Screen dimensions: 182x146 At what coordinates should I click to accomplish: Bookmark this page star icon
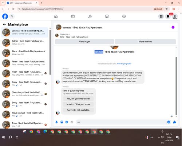[167, 9]
